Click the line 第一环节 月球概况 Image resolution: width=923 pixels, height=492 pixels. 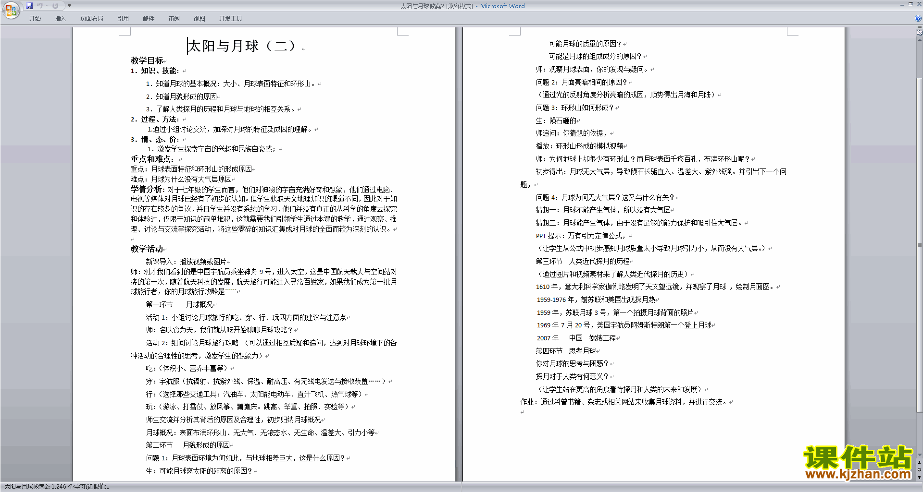(x=179, y=304)
